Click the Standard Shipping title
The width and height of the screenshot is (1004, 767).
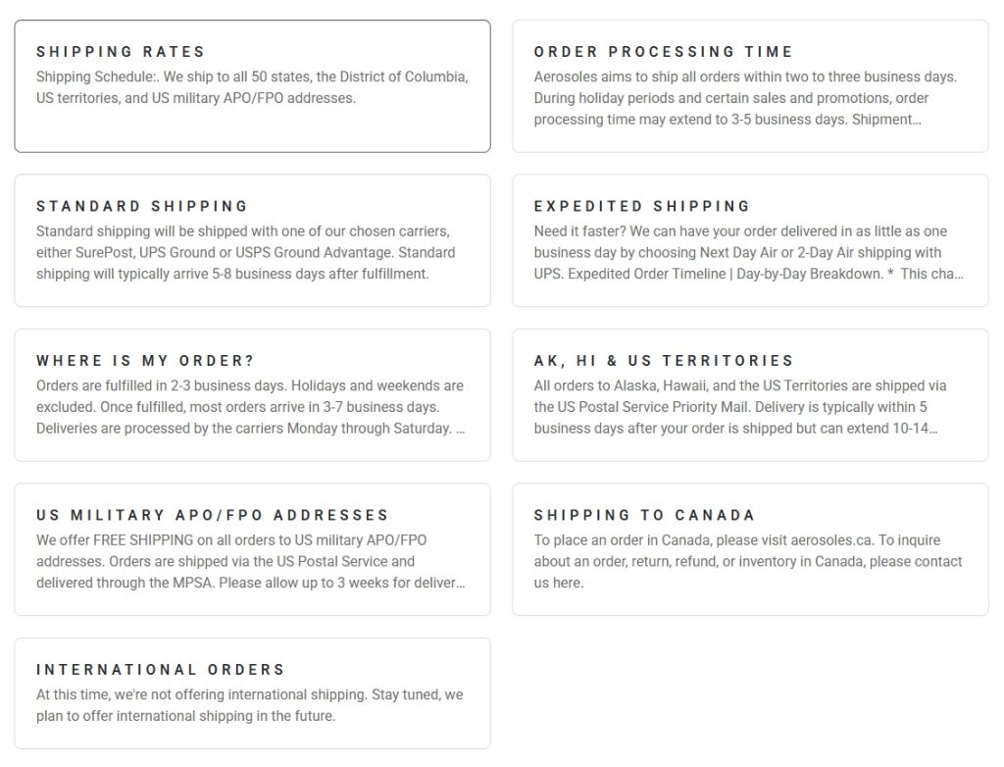[x=142, y=206]
